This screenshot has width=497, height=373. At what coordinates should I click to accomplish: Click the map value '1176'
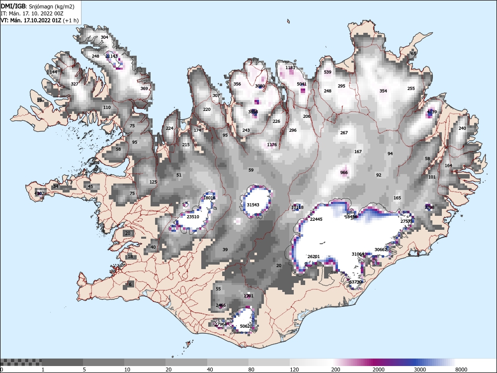(x=272, y=145)
